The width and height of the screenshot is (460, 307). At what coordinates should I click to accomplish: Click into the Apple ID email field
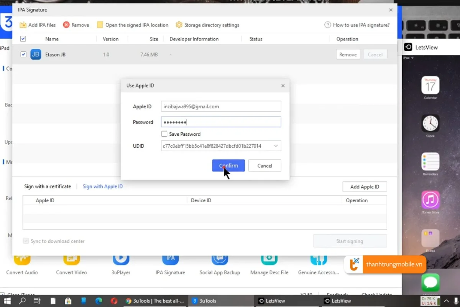click(221, 106)
